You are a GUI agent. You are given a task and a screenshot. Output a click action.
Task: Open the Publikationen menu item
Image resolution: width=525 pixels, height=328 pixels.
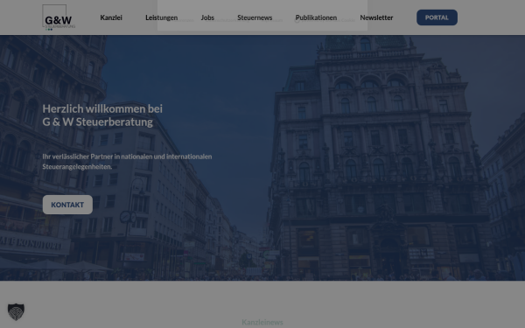[x=316, y=17]
